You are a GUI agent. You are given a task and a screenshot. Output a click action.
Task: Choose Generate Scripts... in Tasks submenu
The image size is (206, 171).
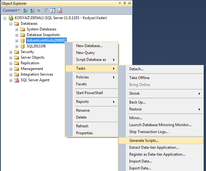point(161,141)
